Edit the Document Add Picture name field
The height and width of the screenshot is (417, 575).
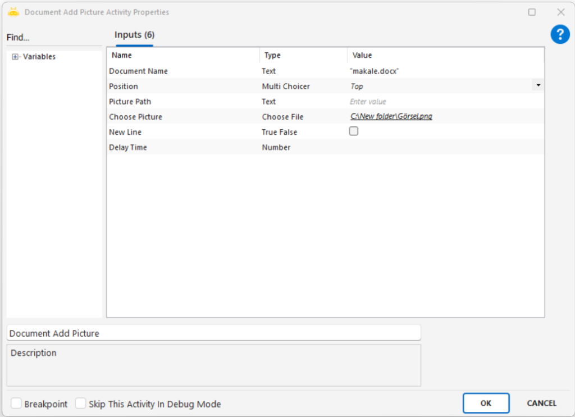point(213,333)
